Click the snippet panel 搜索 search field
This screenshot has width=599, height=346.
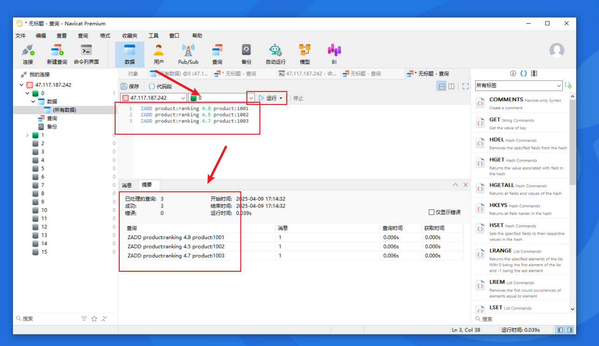click(523, 319)
